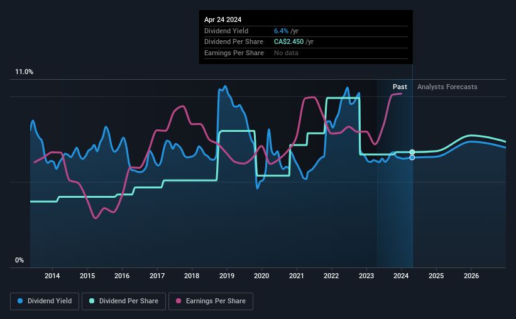
Task: Click the Dividend Yield row label in tooltip
Action: pos(226,31)
